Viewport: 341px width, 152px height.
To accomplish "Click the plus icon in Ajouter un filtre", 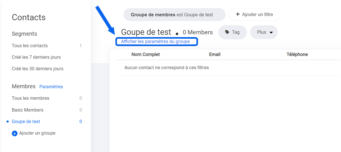I will coord(237,14).
